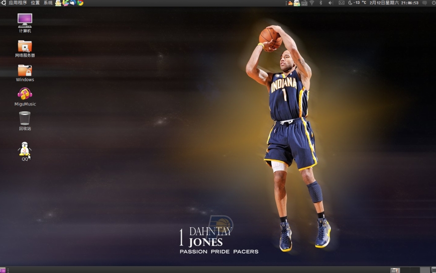This screenshot has height=273, width=436.
Task: Click the trash applet in bottom panel
Action: coord(434,270)
